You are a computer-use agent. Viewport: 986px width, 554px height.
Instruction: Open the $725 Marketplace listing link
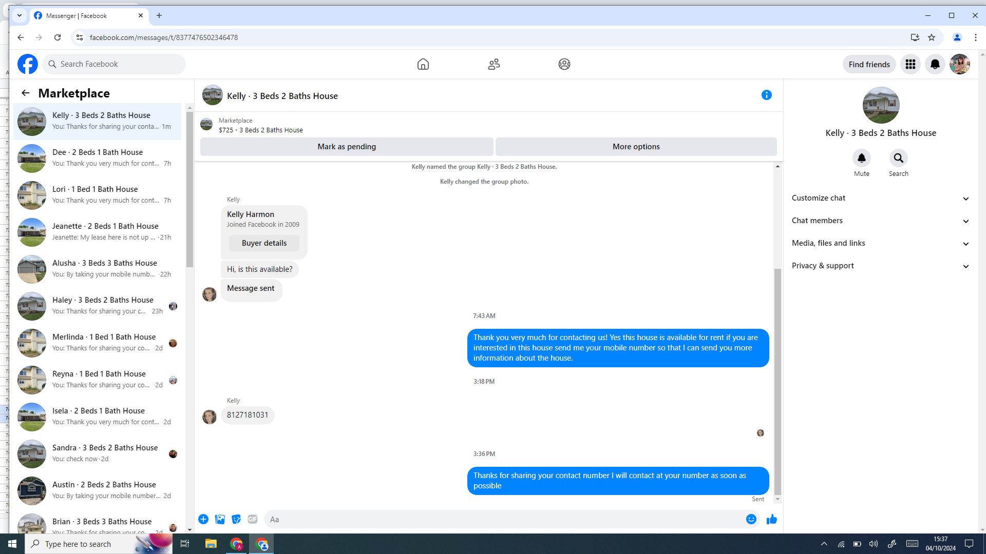click(x=260, y=130)
